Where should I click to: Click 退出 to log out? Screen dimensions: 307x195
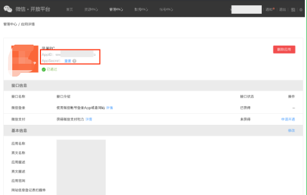click(283, 10)
